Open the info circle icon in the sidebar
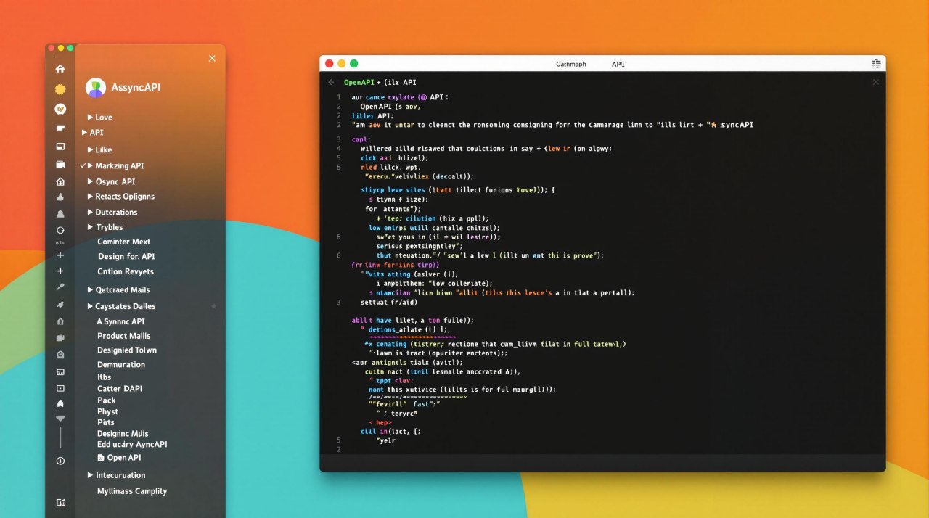929x518 pixels. (x=60, y=461)
